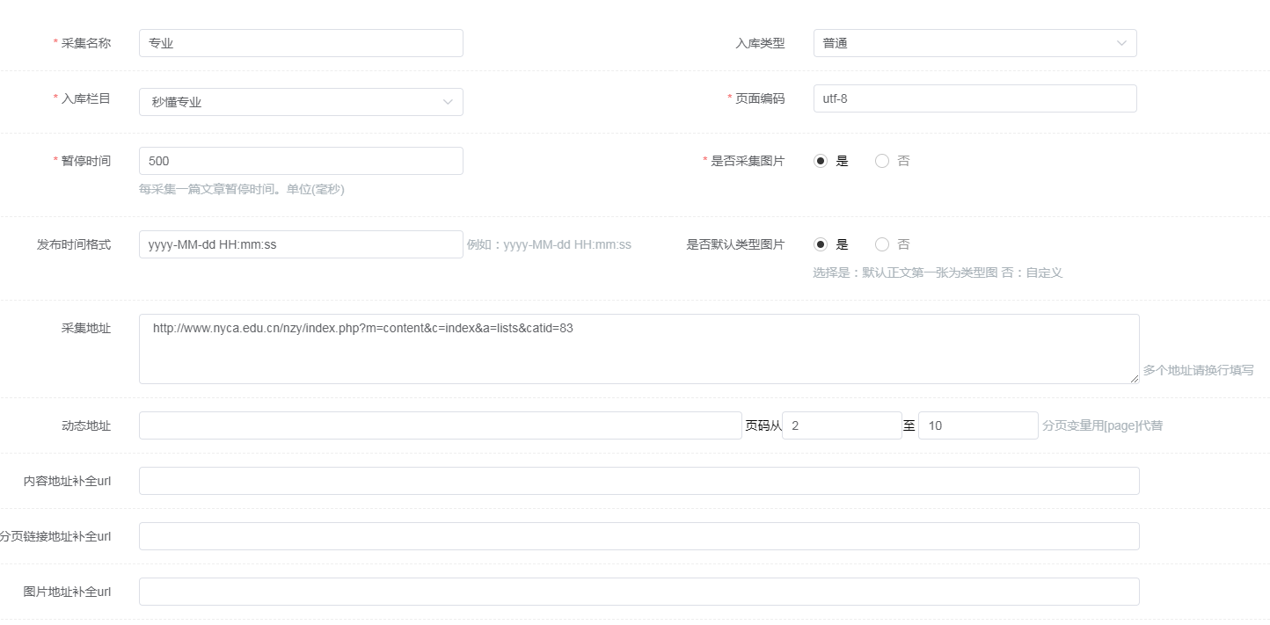Click the 是否默认类型图片 label

[x=736, y=244]
